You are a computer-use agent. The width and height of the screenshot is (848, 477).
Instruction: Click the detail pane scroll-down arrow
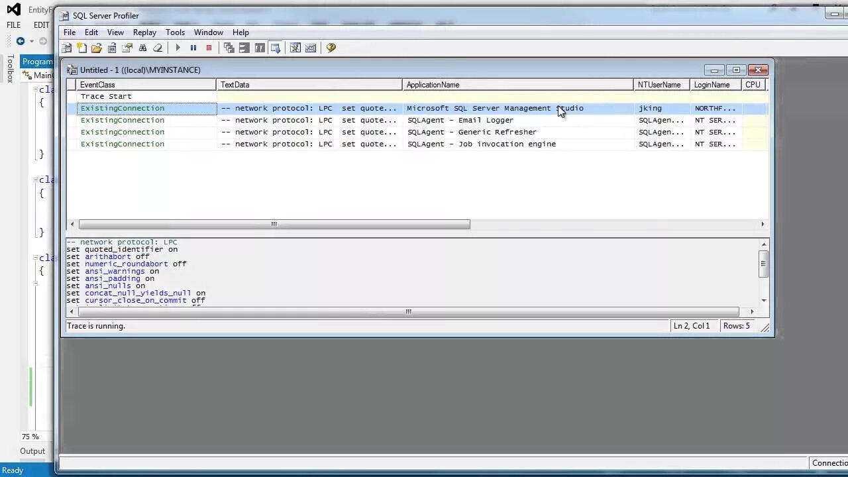763,301
